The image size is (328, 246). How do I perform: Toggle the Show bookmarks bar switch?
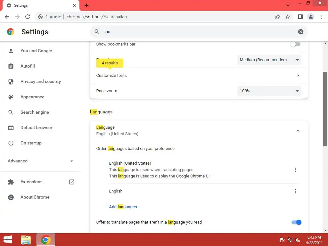click(x=295, y=44)
